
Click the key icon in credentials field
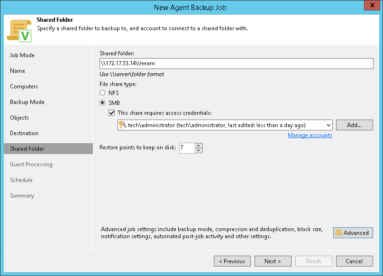coord(122,125)
